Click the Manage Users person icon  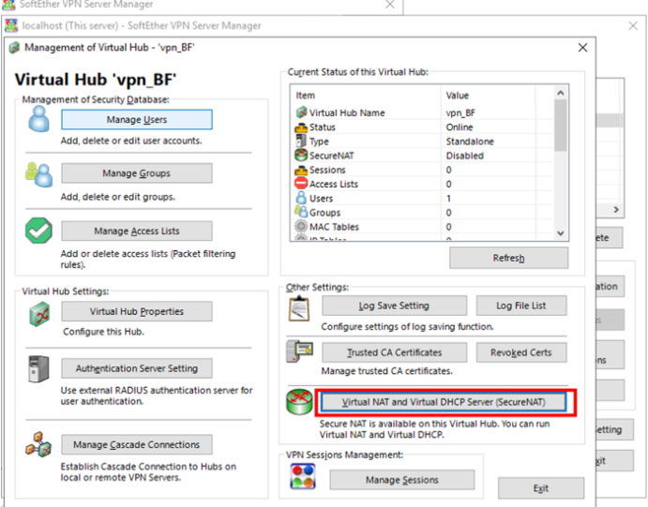pos(38,120)
